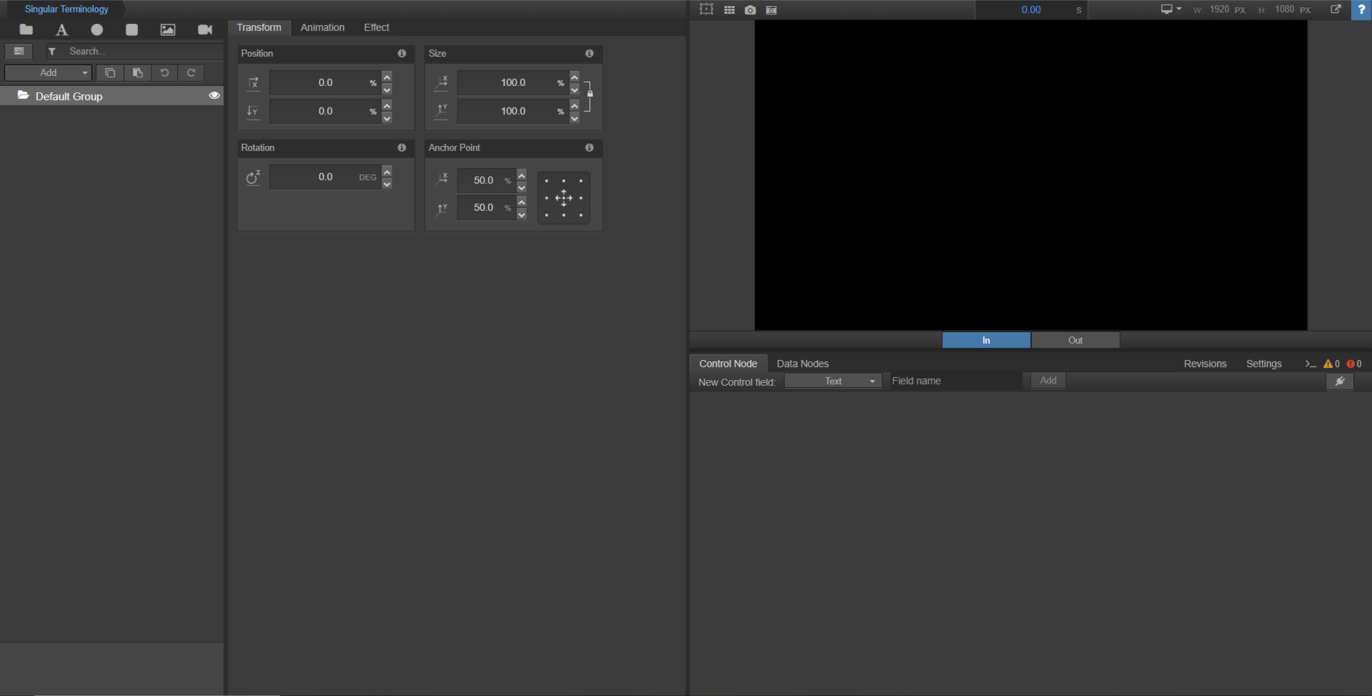1372x696 pixels.
Task: Open the help question mark
Action: [x=1361, y=10]
